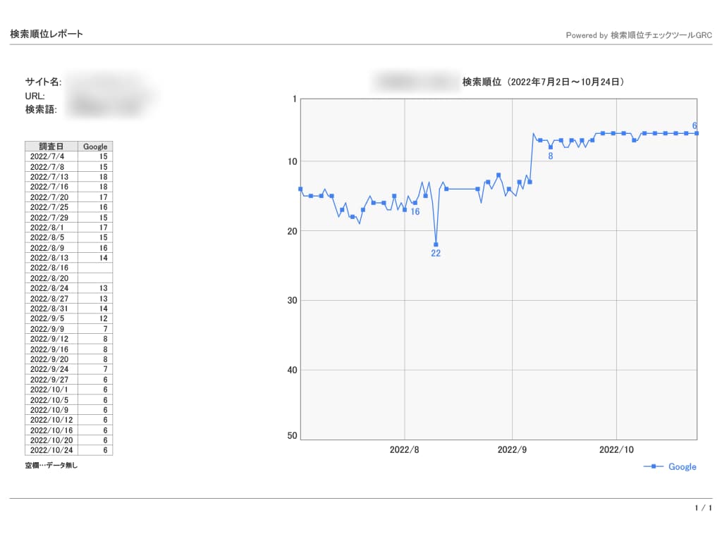
Task: Select the 2022/9/12 date cell
Action: [51, 339]
